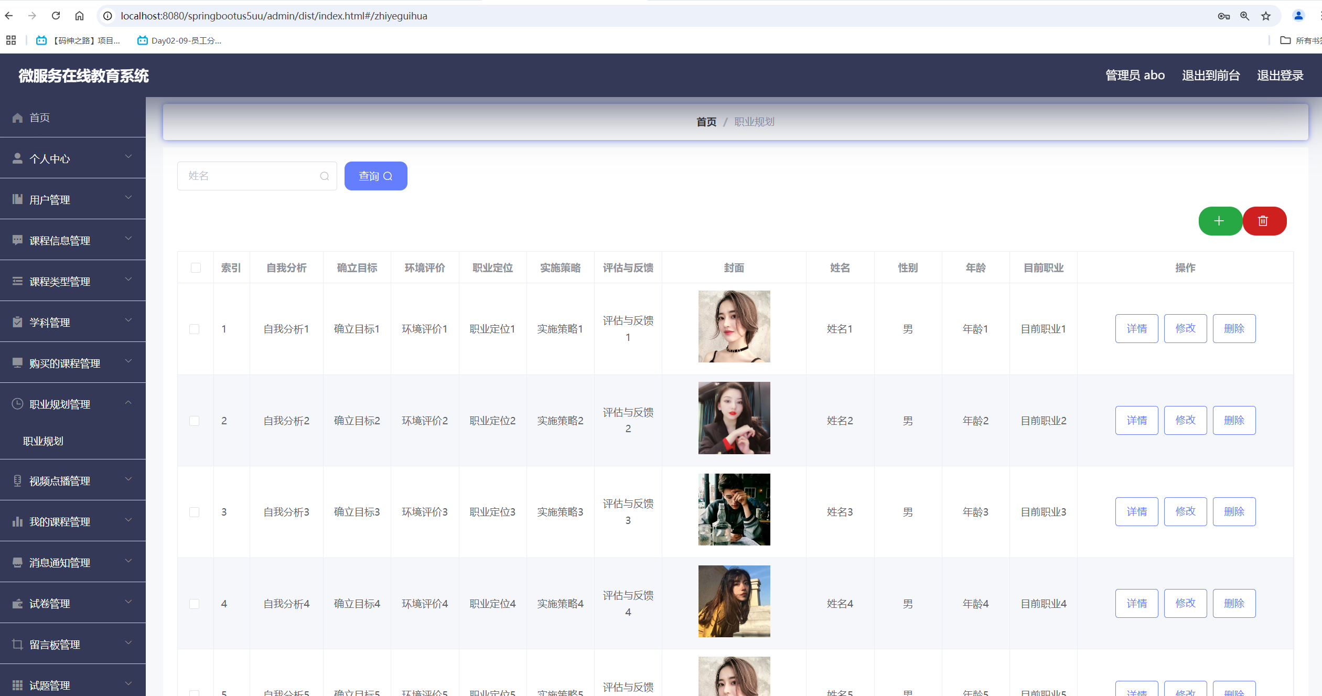Image resolution: width=1322 pixels, height=696 pixels.
Task: Click the search icon inside 姓名 field
Action: pyautogui.click(x=325, y=176)
